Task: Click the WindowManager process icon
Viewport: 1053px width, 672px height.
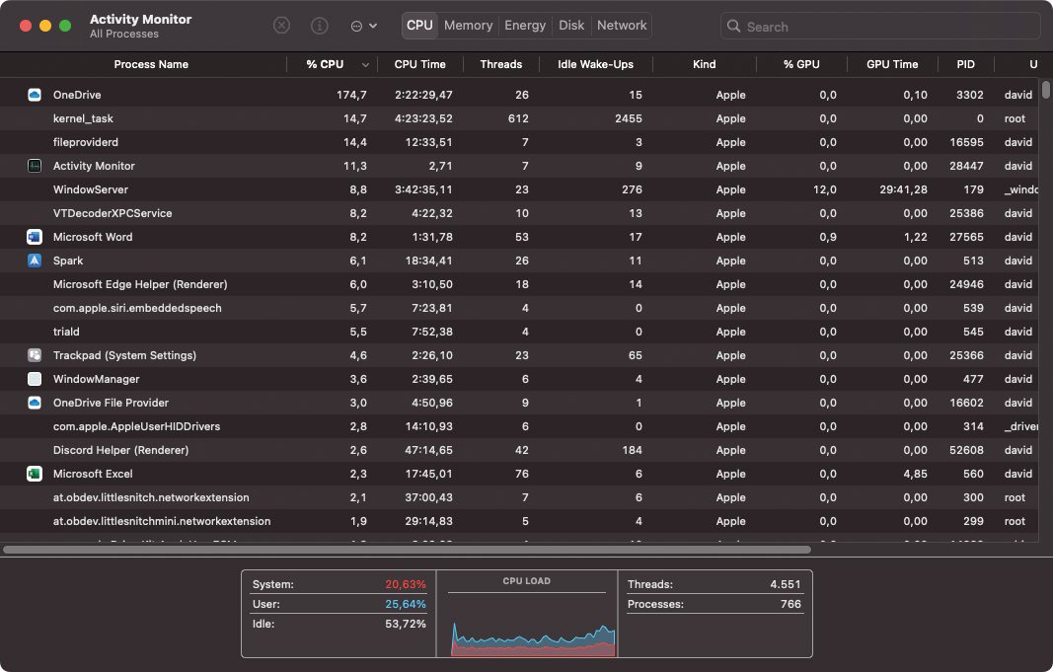Action: pyautogui.click(x=35, y=379)
